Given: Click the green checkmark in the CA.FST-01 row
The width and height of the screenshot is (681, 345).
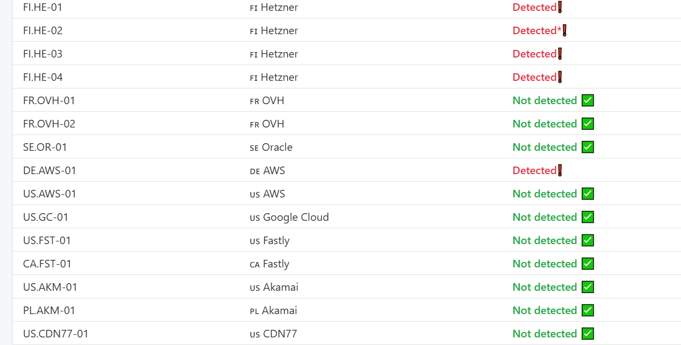Looking at the screenshot, I should click(588, 264).
